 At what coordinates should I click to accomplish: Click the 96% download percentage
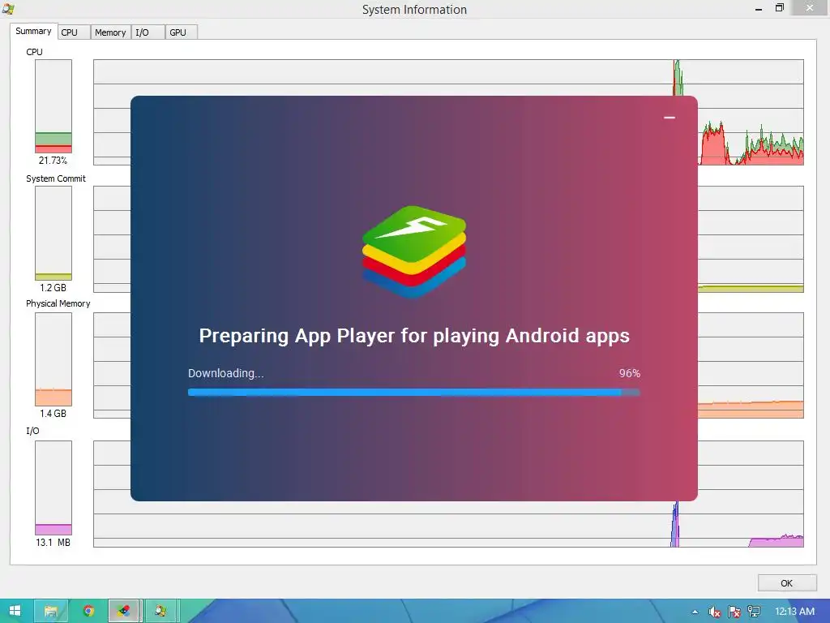tap(629, 373)
